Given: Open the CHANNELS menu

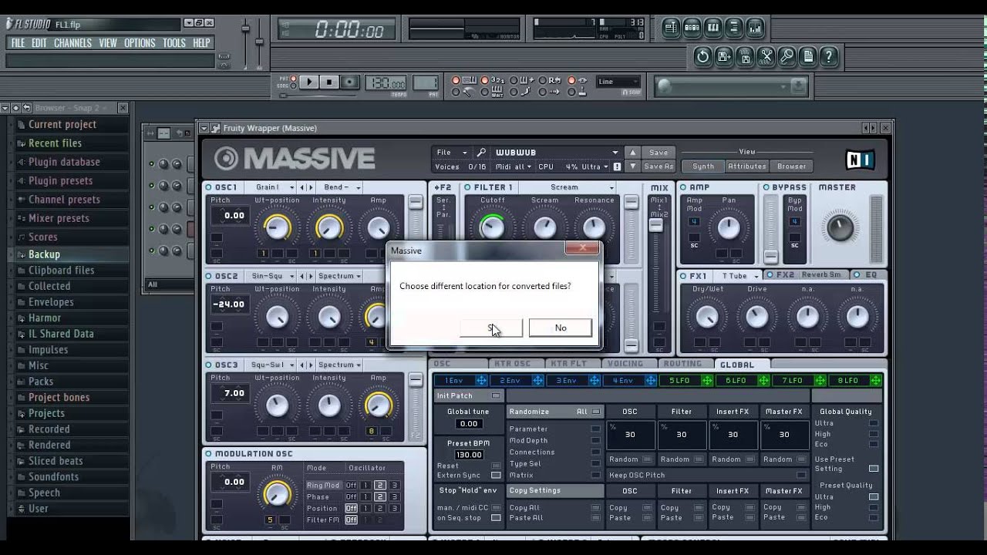Looking at the screenshot, I should pyautogui.click(x=72, y=43).
